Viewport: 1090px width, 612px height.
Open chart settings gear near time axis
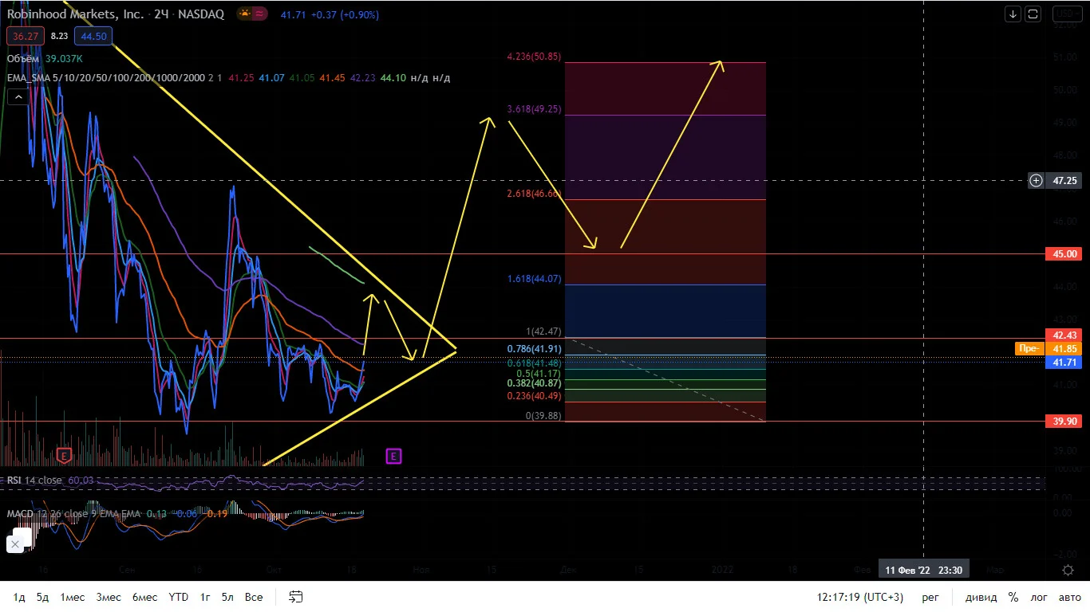click(1068, 570)
